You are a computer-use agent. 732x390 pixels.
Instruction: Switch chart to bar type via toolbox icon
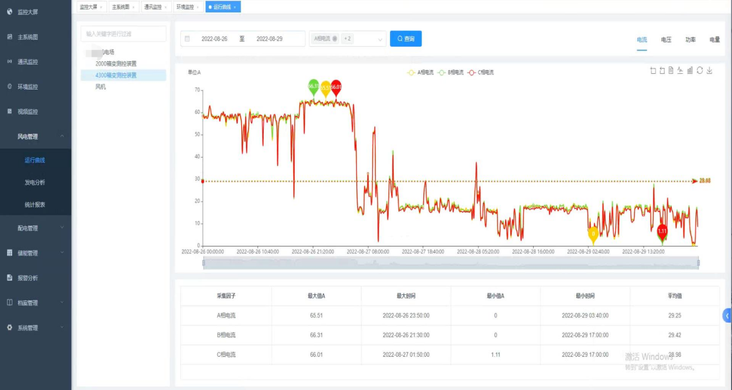coord(690,70)
